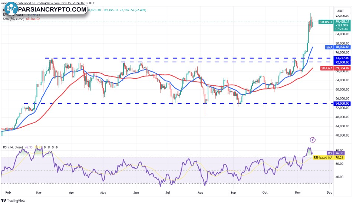Click the TradingView logo at bottom left

click(x=13, y=200)
